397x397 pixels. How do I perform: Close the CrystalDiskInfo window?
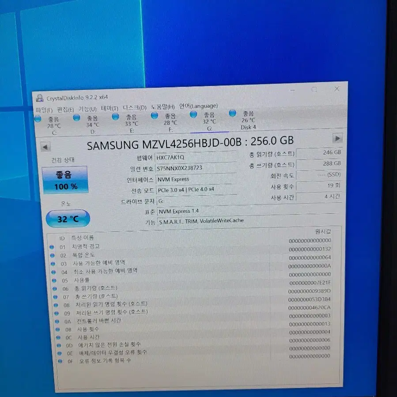click(337, 89)
